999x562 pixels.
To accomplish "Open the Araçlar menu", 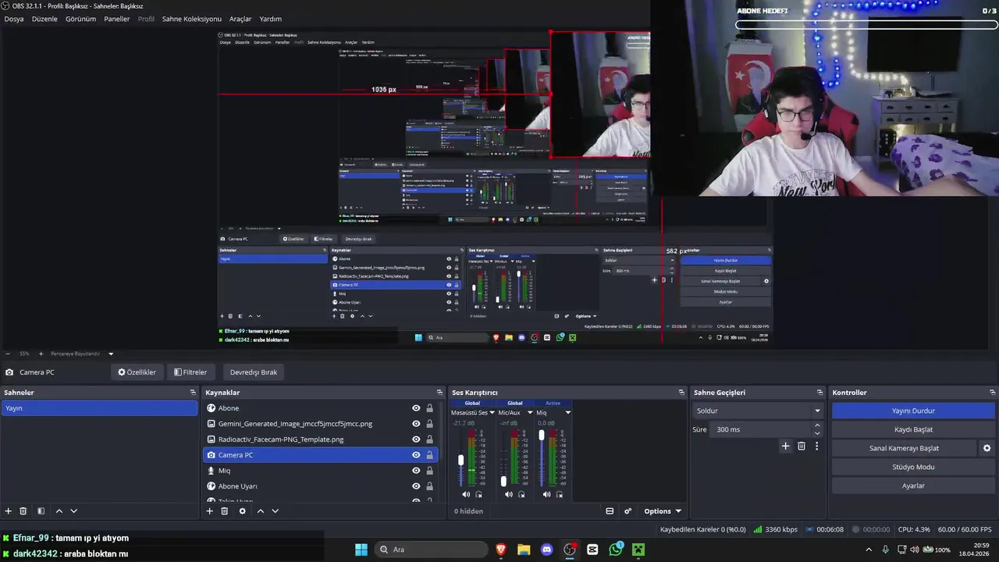I will tap(240, 19).
